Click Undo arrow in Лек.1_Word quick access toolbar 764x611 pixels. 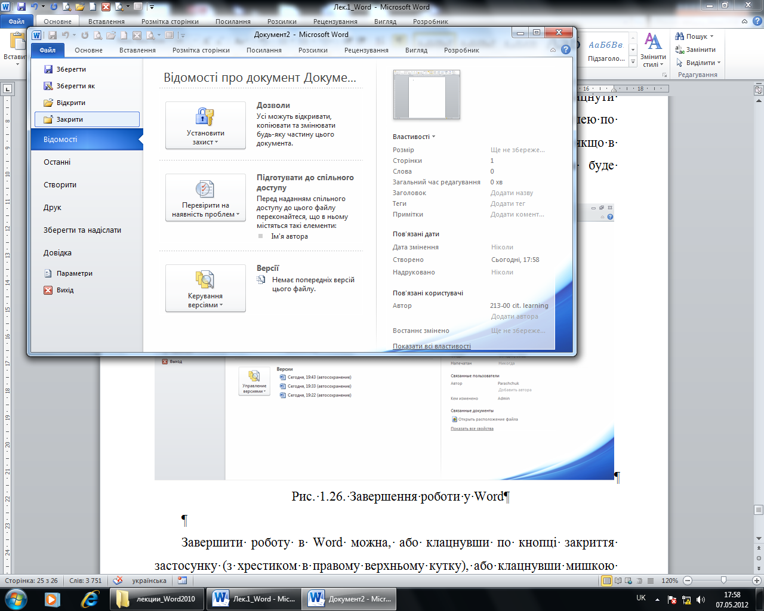34,7
